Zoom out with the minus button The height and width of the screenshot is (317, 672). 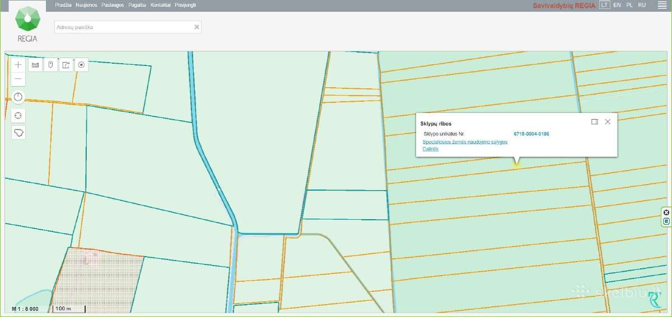[x=18, y=79]
